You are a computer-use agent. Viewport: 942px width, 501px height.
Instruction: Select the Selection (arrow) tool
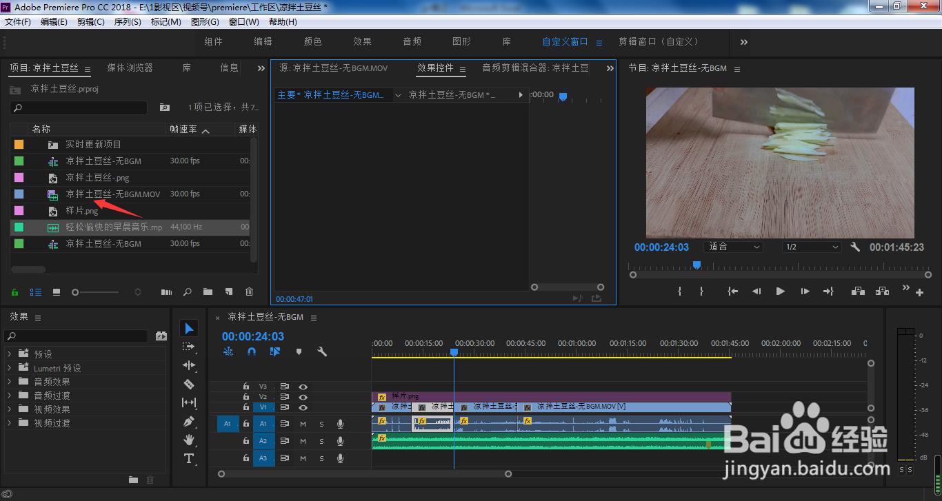(189, 329)
